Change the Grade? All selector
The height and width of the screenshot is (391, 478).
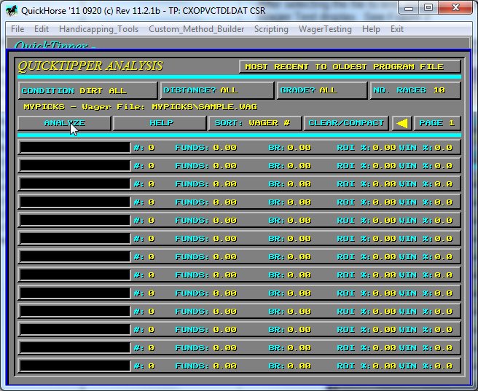click(321, 91)
